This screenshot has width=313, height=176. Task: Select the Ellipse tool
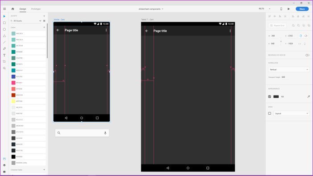(4, 29)
